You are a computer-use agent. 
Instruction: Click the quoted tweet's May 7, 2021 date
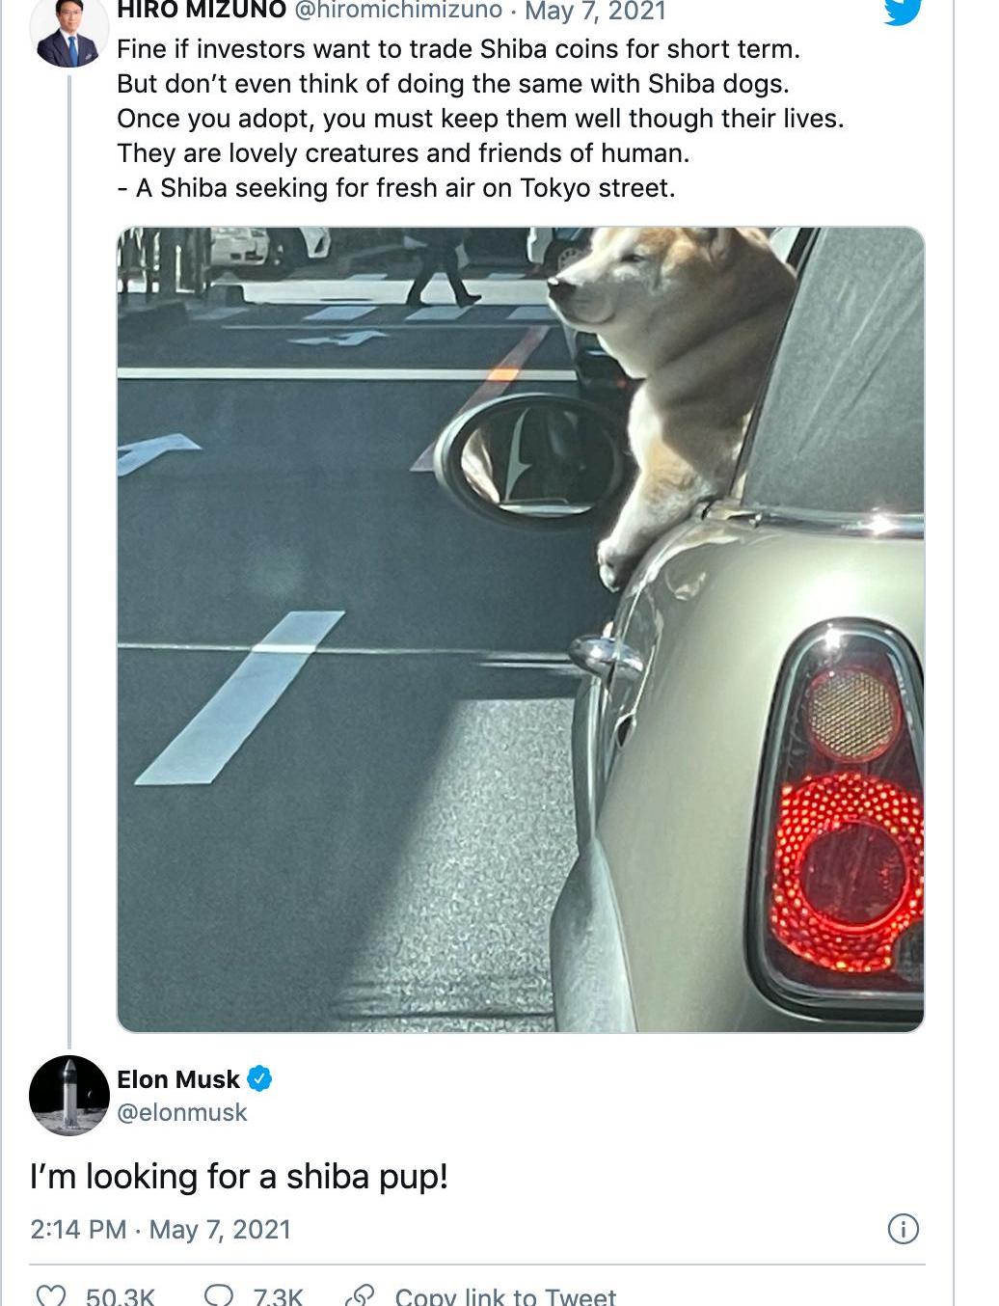[x=595, y=11]
